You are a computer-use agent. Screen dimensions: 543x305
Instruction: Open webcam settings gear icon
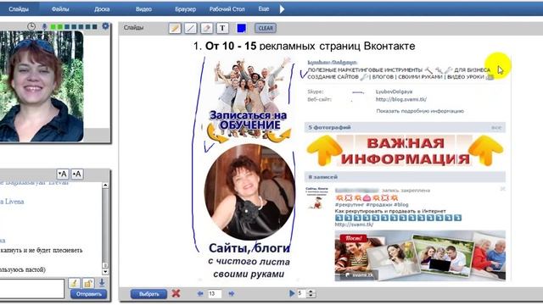[105, 26]
